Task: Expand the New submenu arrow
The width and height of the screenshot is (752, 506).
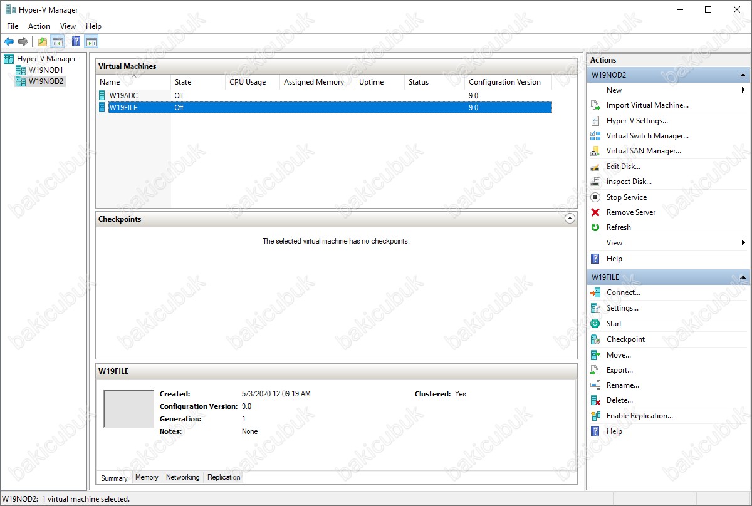Action: click(x=743, y=90)
